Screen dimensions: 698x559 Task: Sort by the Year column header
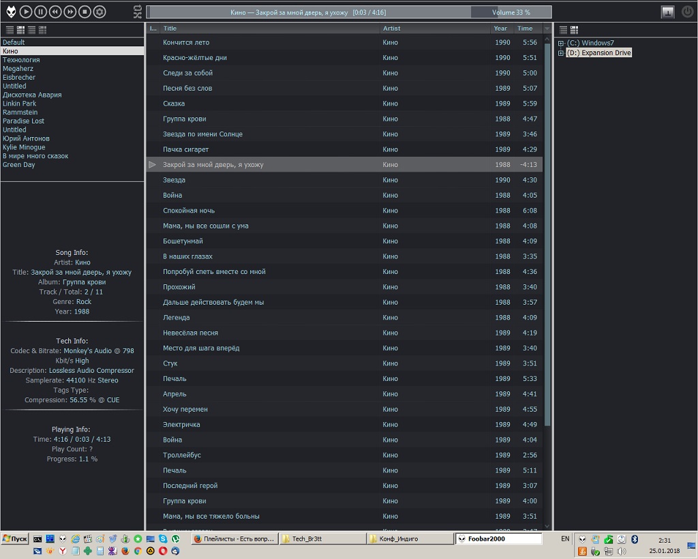502,29
